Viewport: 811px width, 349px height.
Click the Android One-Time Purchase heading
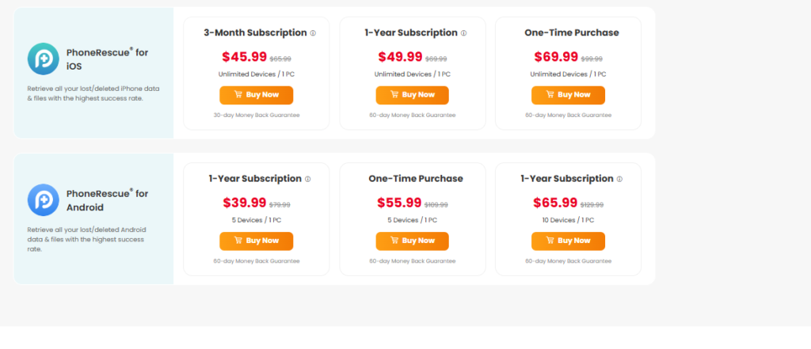416,178
